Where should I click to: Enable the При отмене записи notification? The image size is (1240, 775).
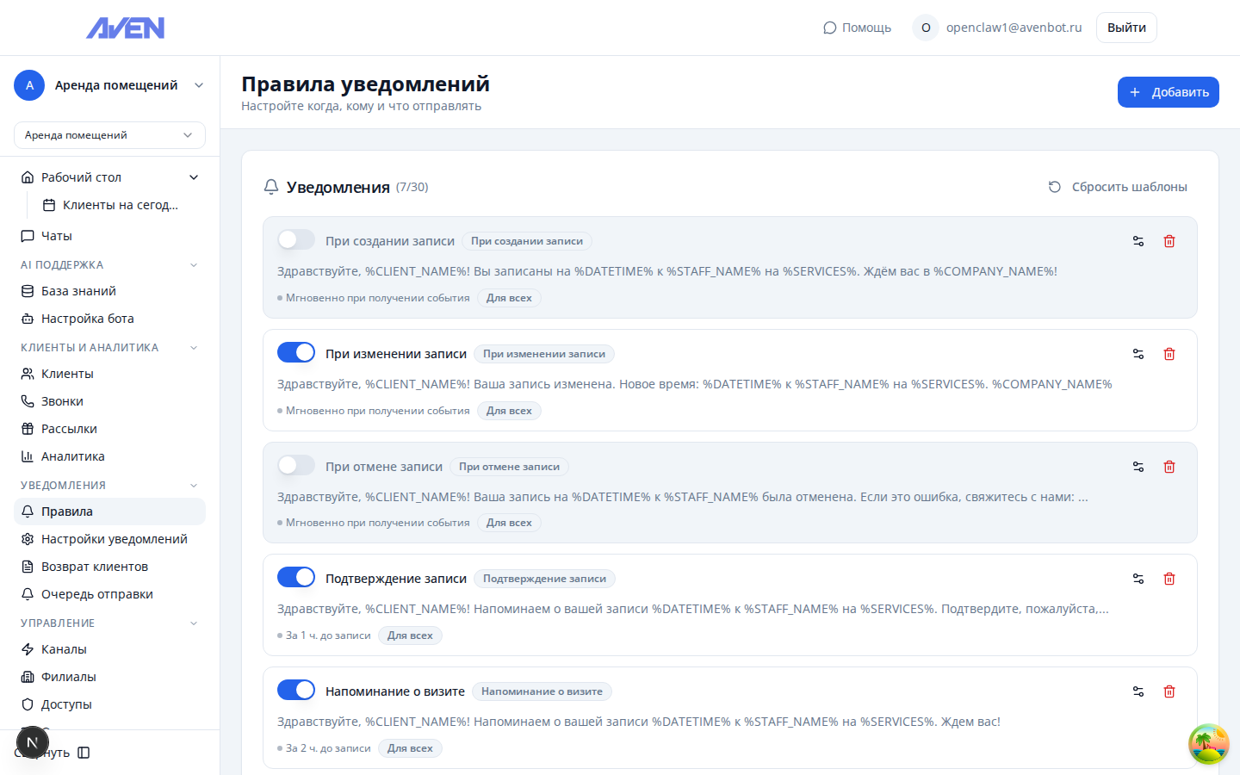296,465
